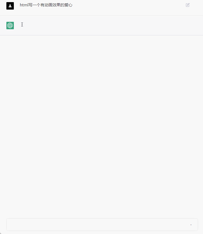Click the 有 character in the prompt

(x=42, y=5)
